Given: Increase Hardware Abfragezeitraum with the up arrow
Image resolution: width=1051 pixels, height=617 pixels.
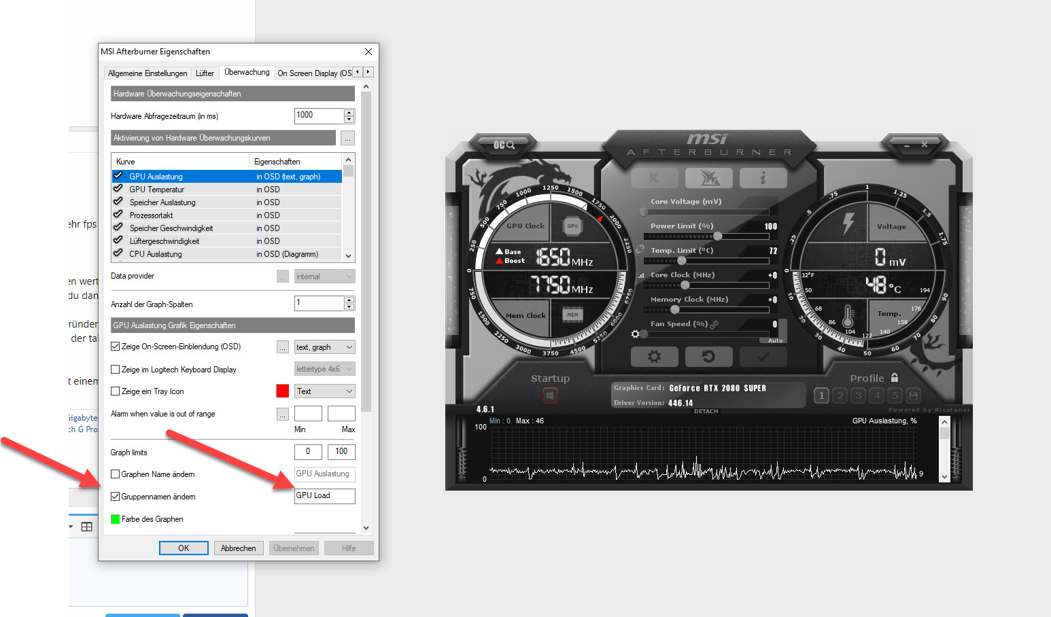Looking at the screenshot, I should tap(349, 112).
